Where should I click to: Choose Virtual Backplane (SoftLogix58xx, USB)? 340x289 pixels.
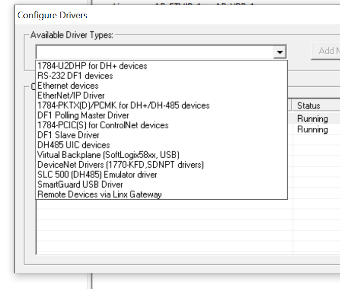tap(161, 155)
